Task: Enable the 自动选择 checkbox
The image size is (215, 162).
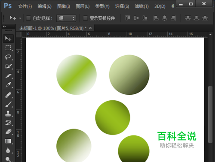Action: [x=28, y=18]
